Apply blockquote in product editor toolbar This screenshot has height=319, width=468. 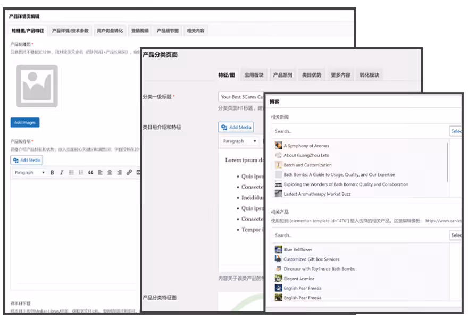(x=91, y=172)
